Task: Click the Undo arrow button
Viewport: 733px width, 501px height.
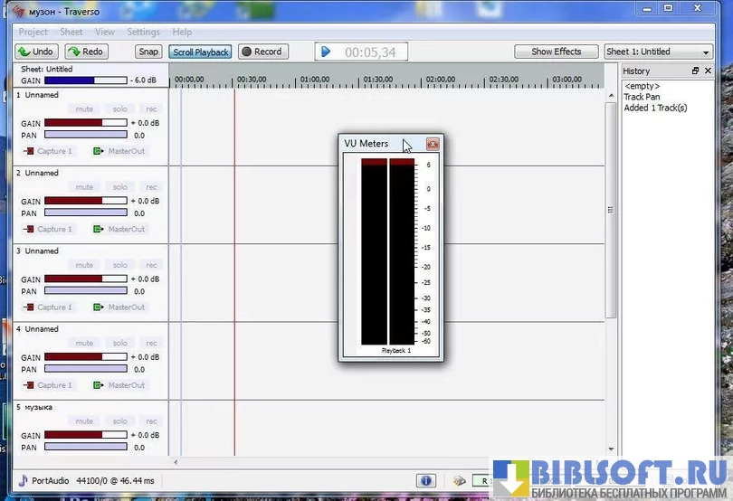Action: [x=36, y=52]
